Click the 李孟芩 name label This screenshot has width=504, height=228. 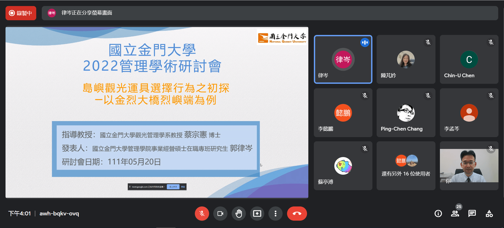point(452,129)
